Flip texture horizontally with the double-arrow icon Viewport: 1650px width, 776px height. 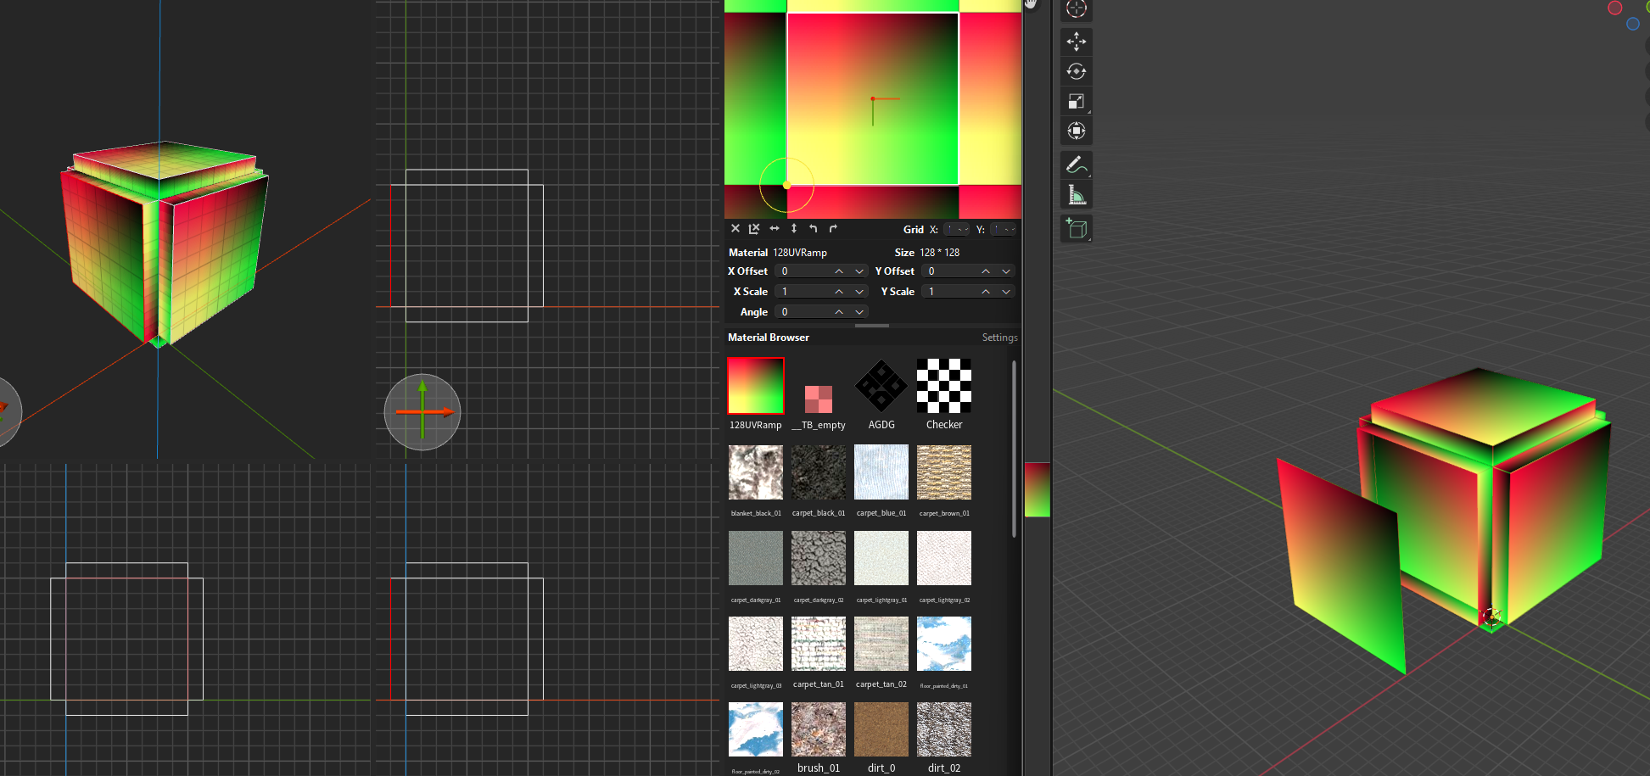click(775, 229)
